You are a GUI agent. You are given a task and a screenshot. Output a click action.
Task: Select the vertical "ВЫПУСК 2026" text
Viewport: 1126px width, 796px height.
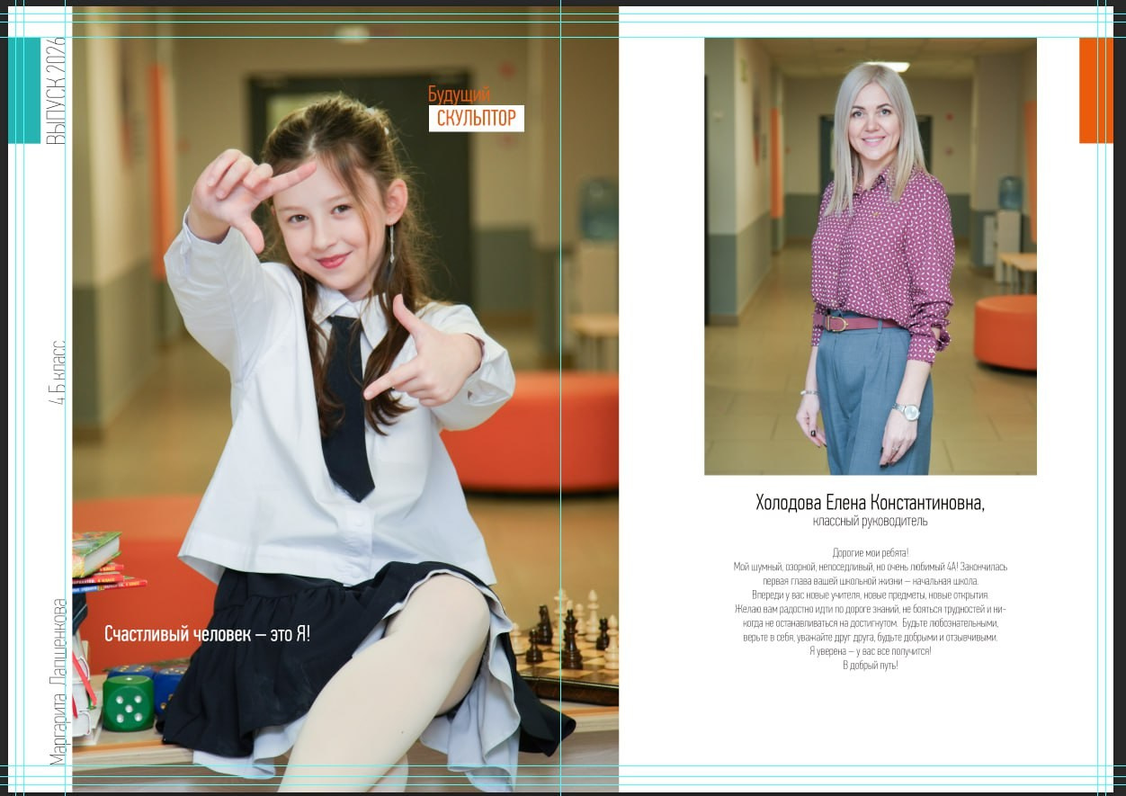click(56, 90)
